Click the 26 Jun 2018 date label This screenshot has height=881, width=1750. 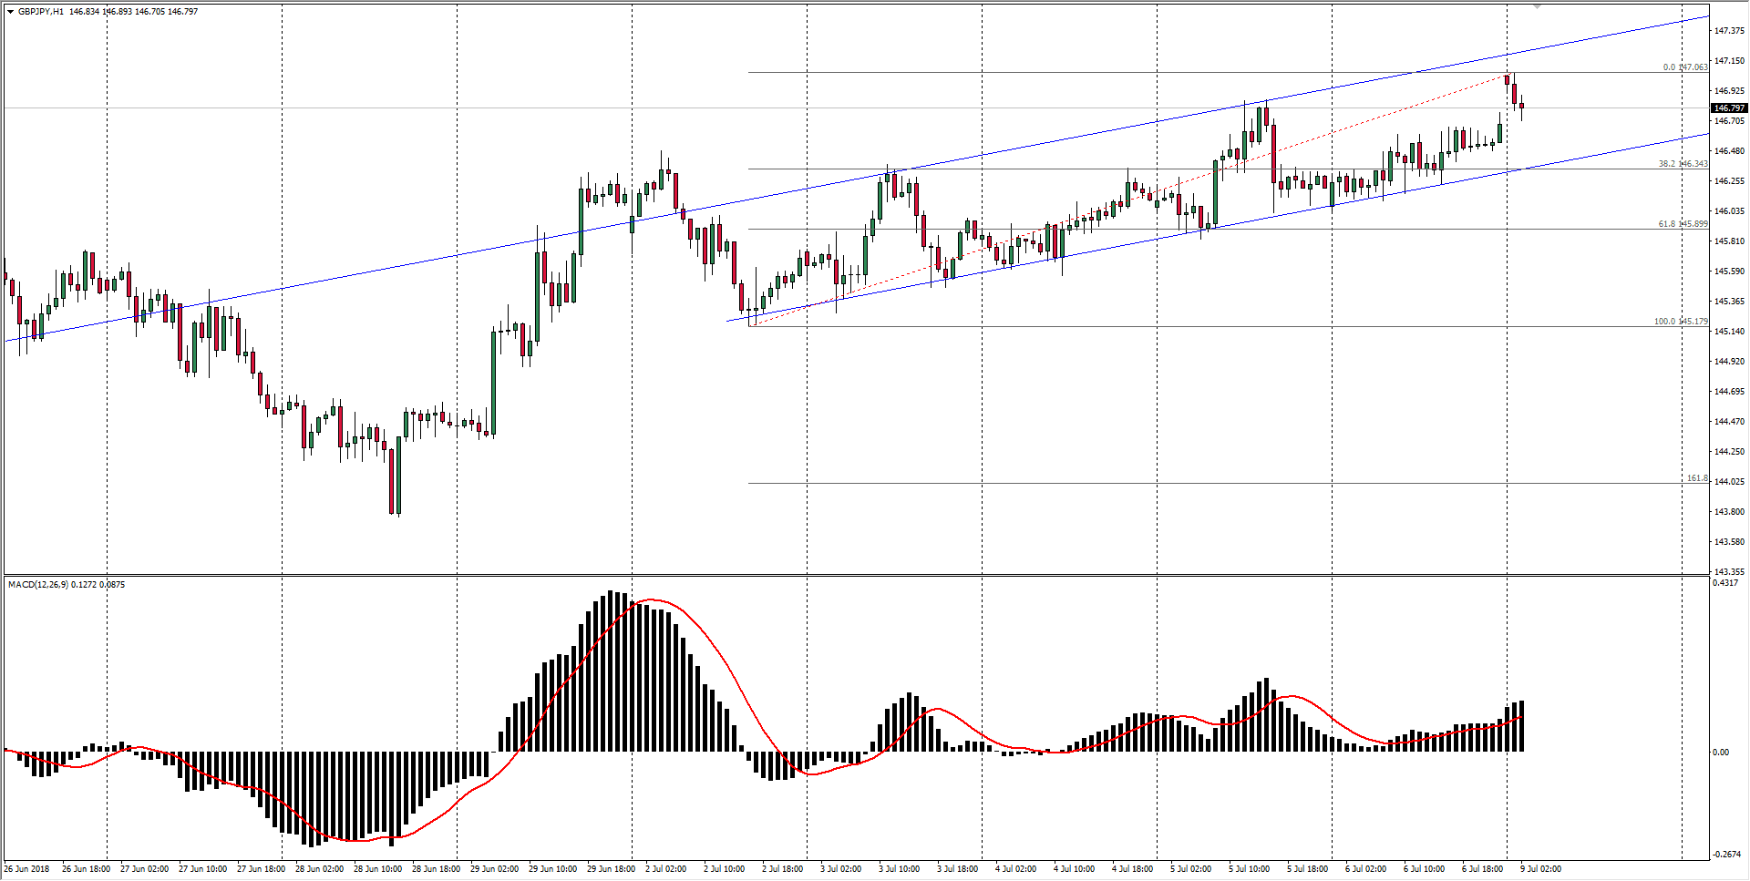pos(27,868)
